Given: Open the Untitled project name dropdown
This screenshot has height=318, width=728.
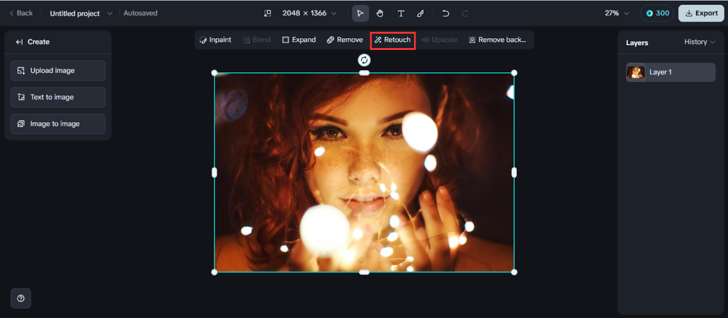Looking at the screenshot, I should coord(81,13).
